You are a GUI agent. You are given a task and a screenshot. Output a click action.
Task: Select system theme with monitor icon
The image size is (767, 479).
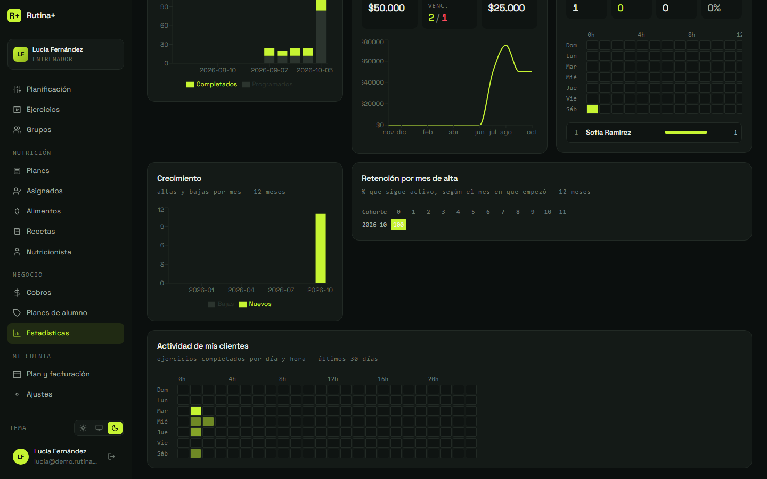pyautogui.click(x=99, y=428)
